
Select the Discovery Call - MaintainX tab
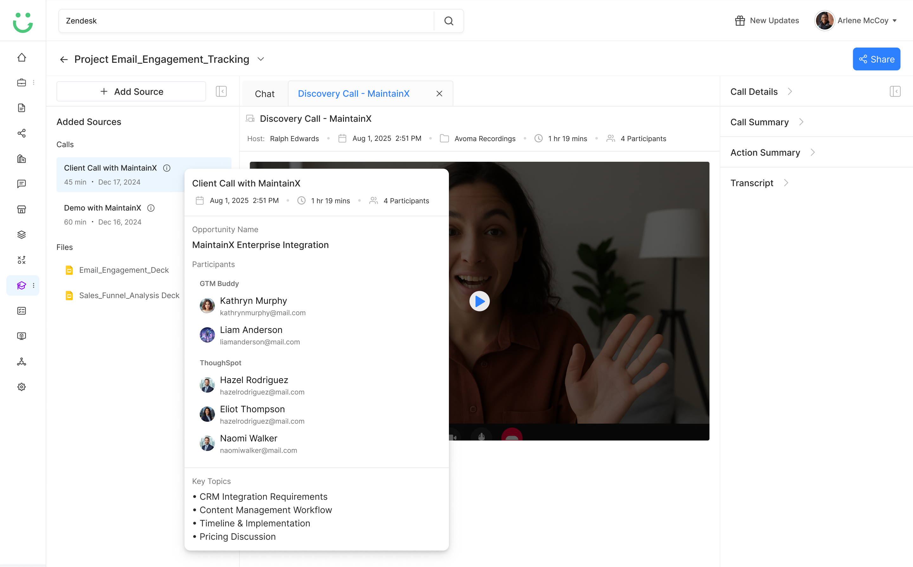[353, 94]
